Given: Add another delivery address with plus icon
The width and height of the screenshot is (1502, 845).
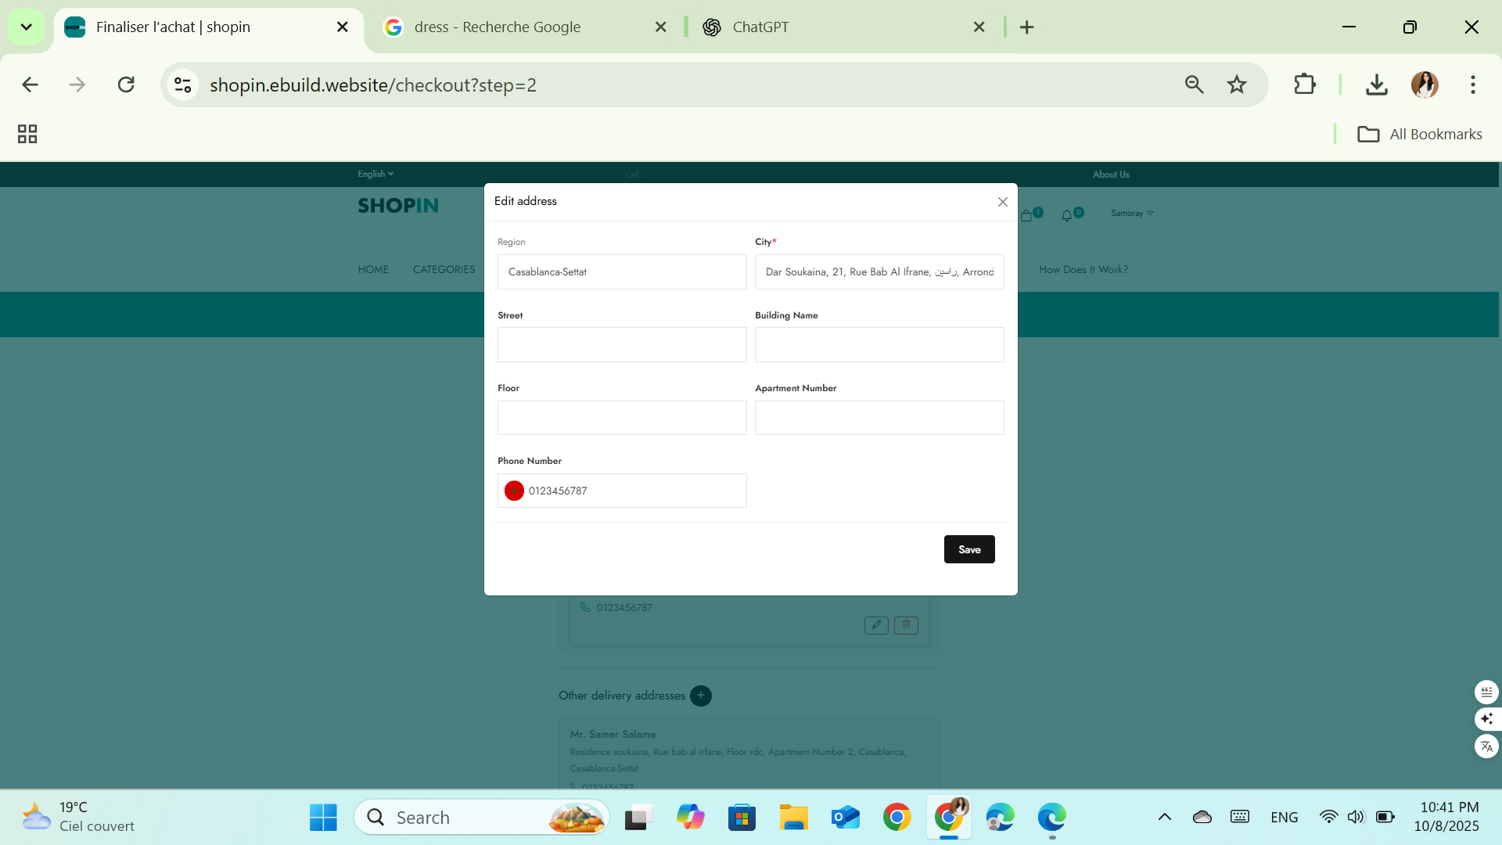Looking at the screenshot, I should tap(701, 696).
